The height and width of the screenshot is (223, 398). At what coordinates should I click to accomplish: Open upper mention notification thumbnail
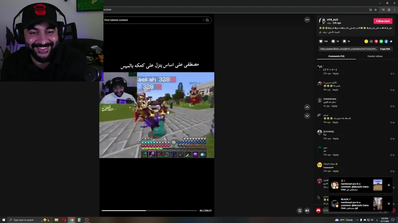[x=378, y=185]
